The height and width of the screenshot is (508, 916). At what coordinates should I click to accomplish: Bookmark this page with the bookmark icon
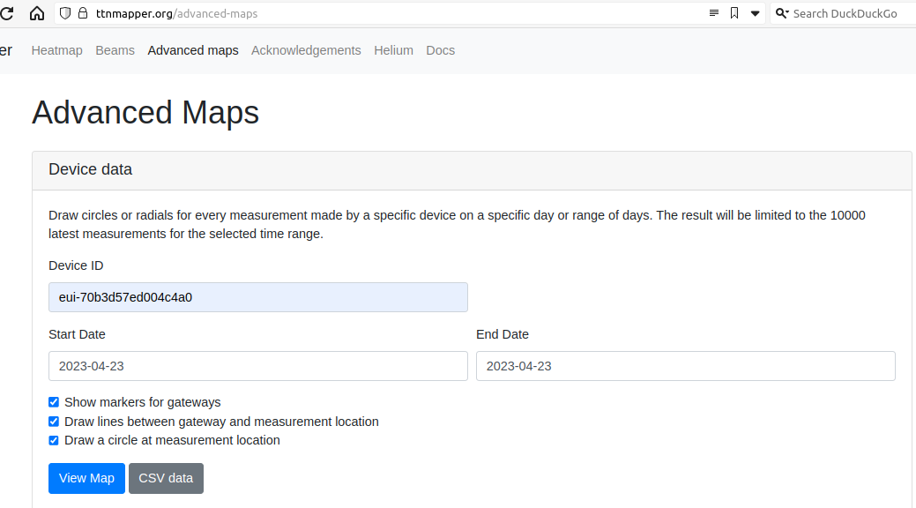(x=734, y=13)
